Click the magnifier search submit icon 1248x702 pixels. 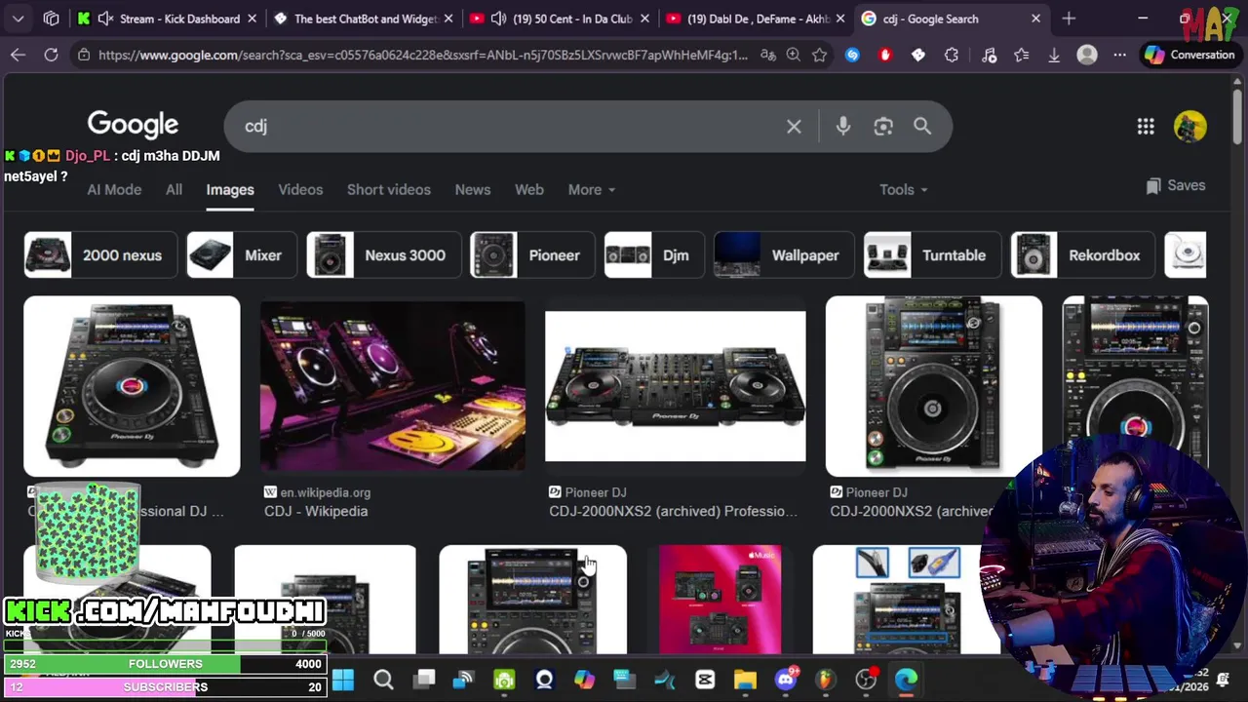(922, 126)
